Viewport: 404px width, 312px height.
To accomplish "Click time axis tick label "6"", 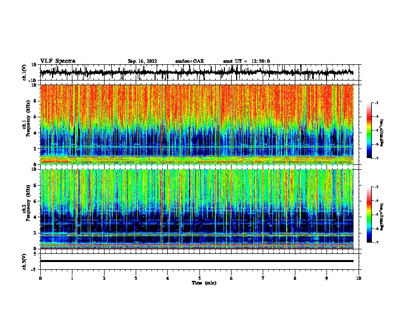I will [232, 278].
